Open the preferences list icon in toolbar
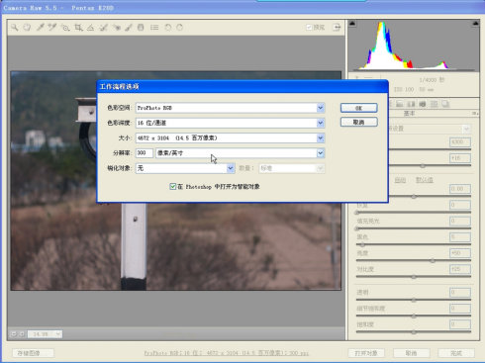 (x=154, y=28)
